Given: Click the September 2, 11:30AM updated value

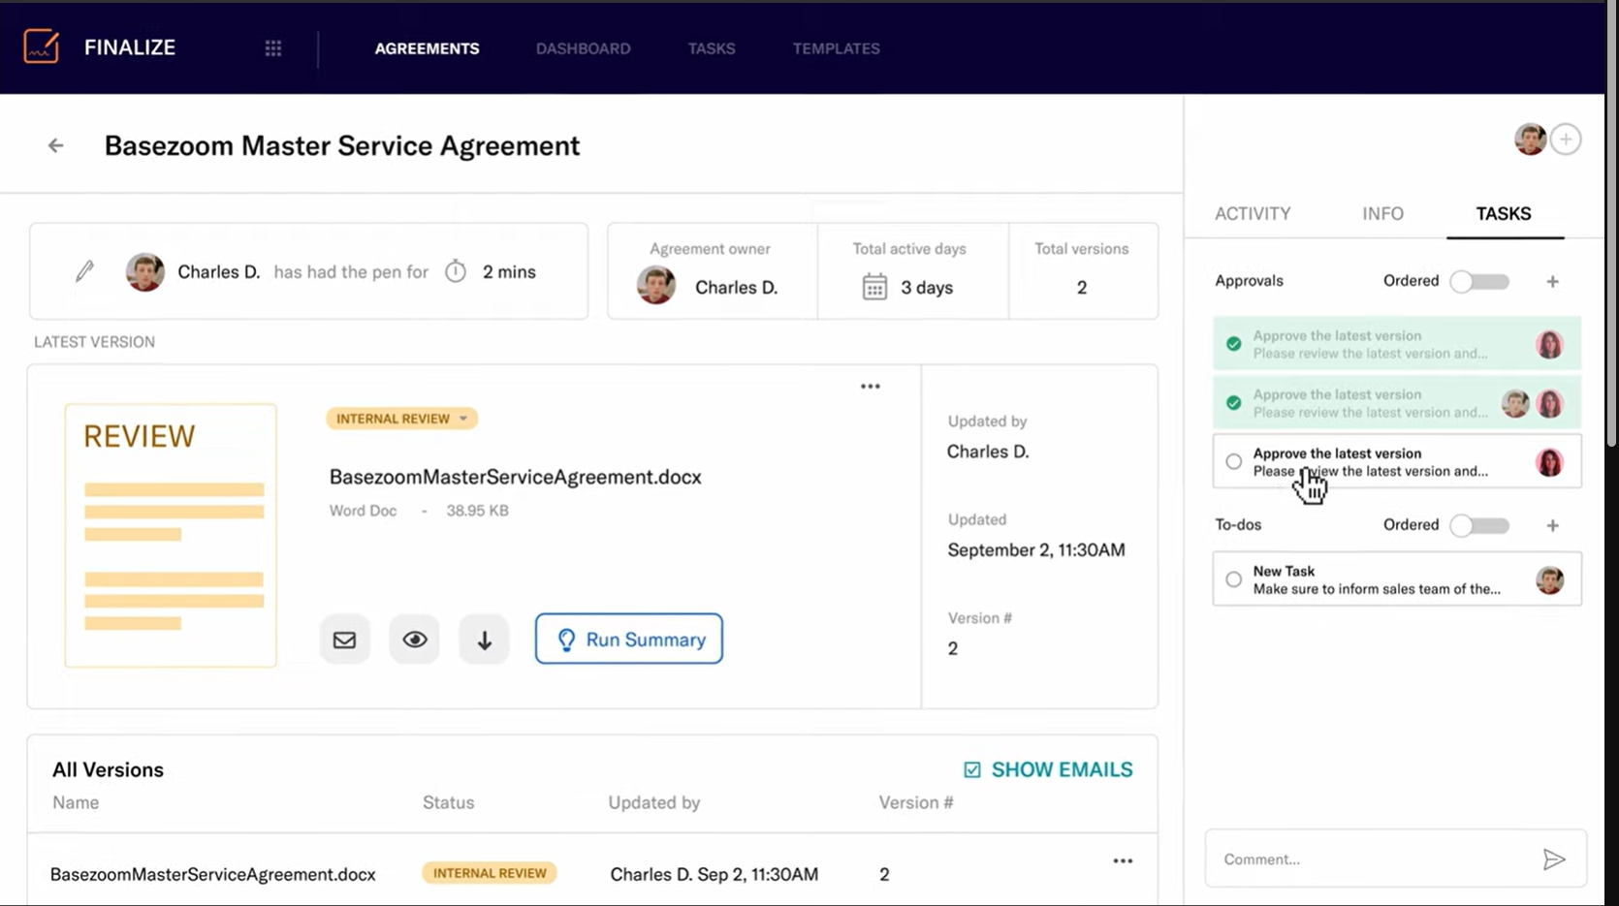Looking at the screenshot, I should coord(1036,549).
